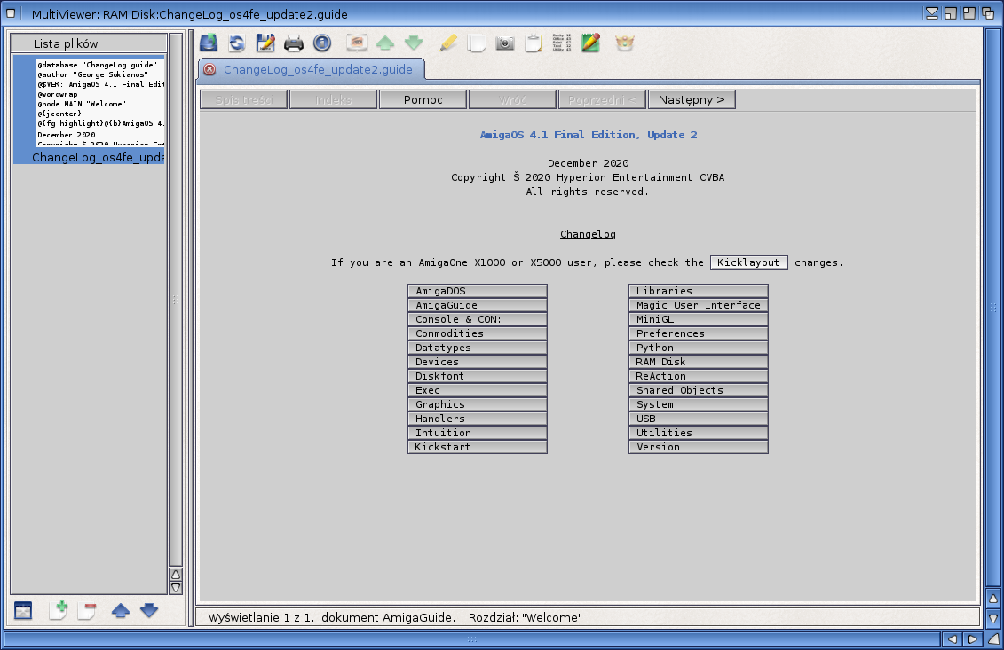Click the save-as floppy with pencil icon
1004x650 pixels.
(265, 43)
